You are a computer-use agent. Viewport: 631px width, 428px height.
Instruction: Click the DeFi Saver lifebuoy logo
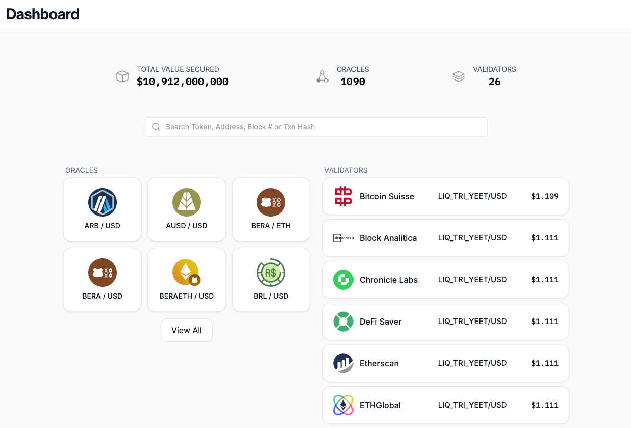(343, 322)
